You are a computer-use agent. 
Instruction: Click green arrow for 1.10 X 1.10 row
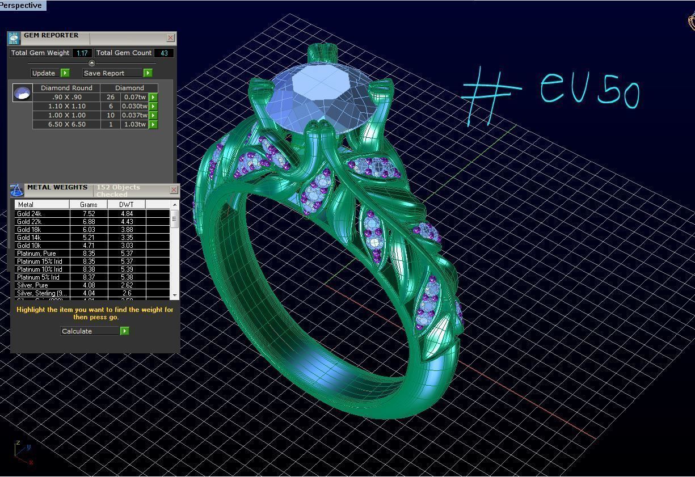coord(153,106)
